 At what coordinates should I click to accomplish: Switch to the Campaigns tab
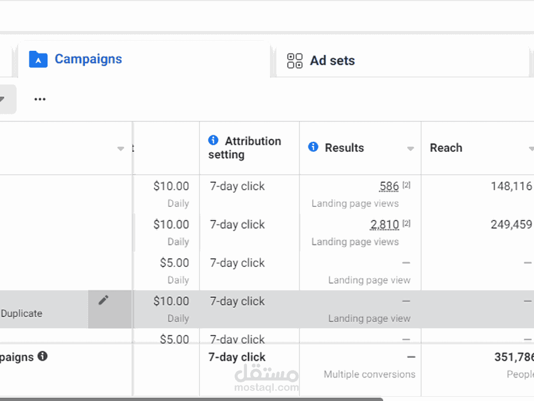pyautogui.click(x=88, y=59)
